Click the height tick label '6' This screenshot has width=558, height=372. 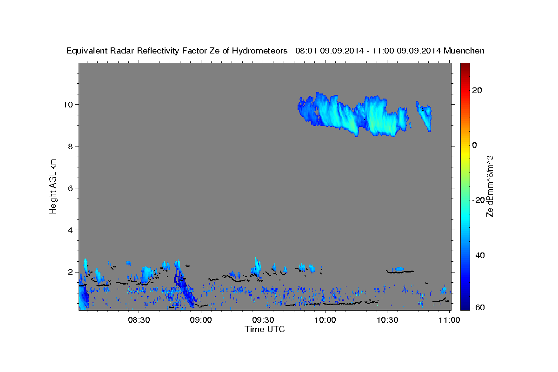coord(70,188)
